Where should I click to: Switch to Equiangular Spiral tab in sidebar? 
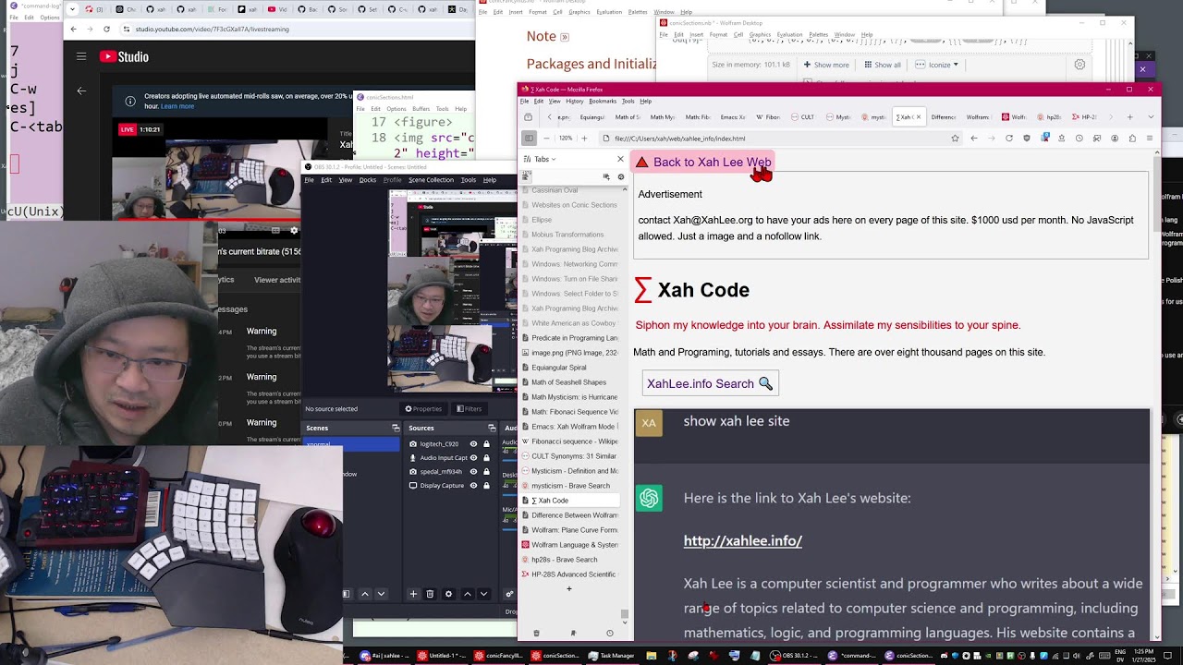click(x=570, y=368)
